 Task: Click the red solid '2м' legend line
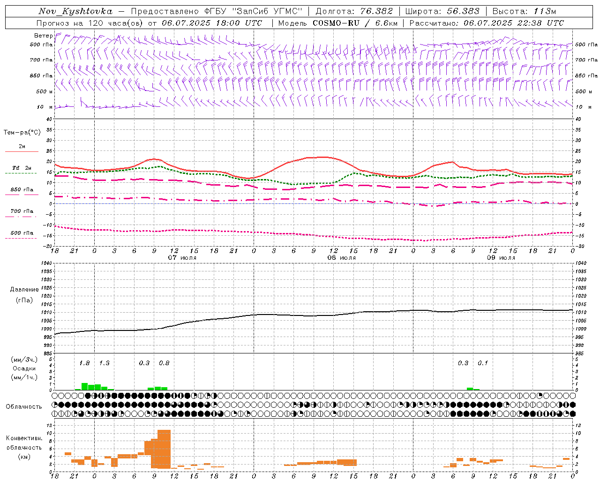click(x=22, y=152)
